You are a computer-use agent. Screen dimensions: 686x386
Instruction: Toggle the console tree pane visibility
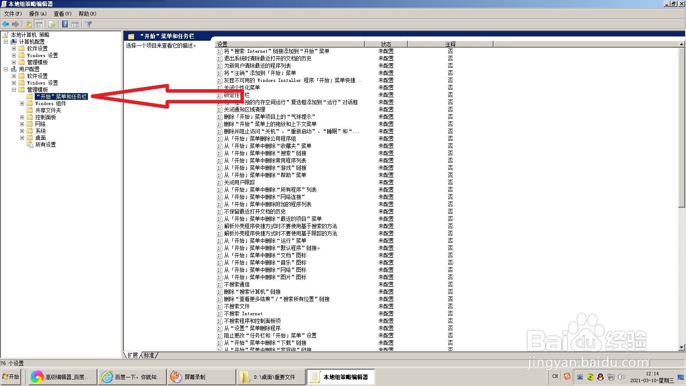tap(39, 24)
